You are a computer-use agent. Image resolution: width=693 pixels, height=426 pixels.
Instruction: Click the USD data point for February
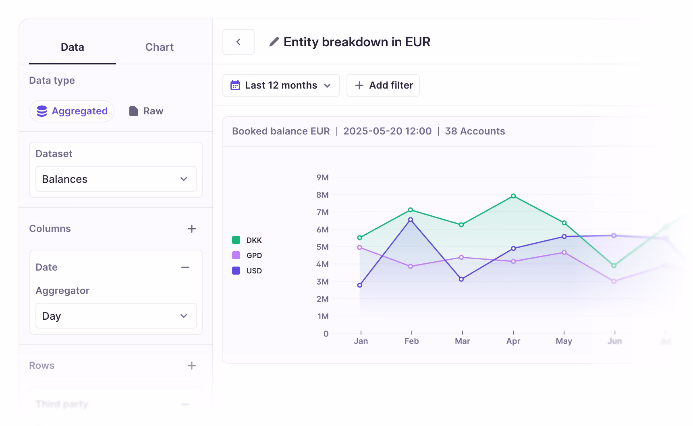pyautogui.click(x=411, y=220)
